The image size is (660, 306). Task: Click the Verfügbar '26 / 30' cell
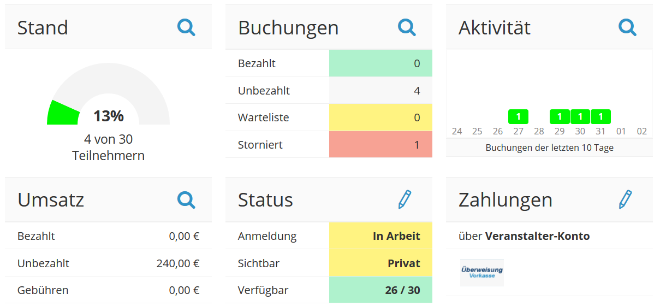(380, 290)
